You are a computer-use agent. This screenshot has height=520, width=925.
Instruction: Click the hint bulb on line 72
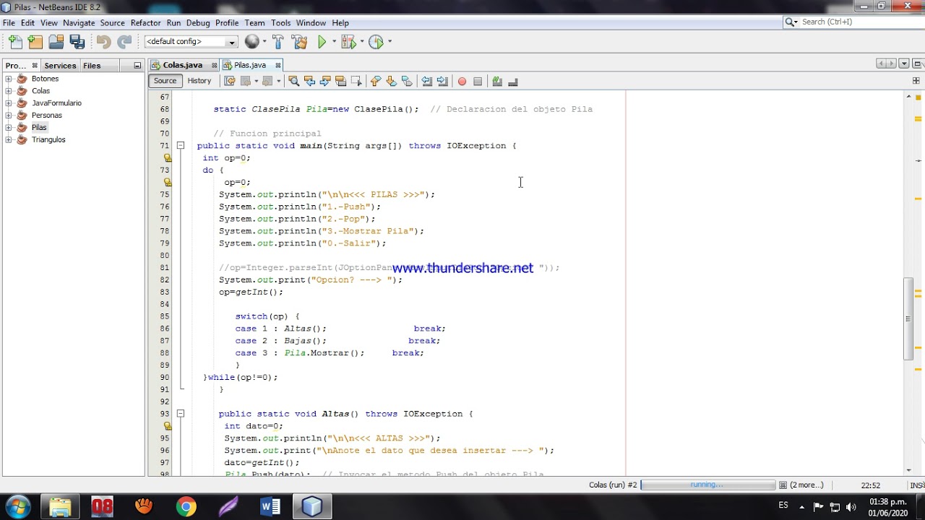click(168, 158)
